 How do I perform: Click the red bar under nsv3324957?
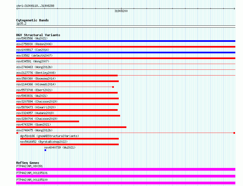[68, 116]
